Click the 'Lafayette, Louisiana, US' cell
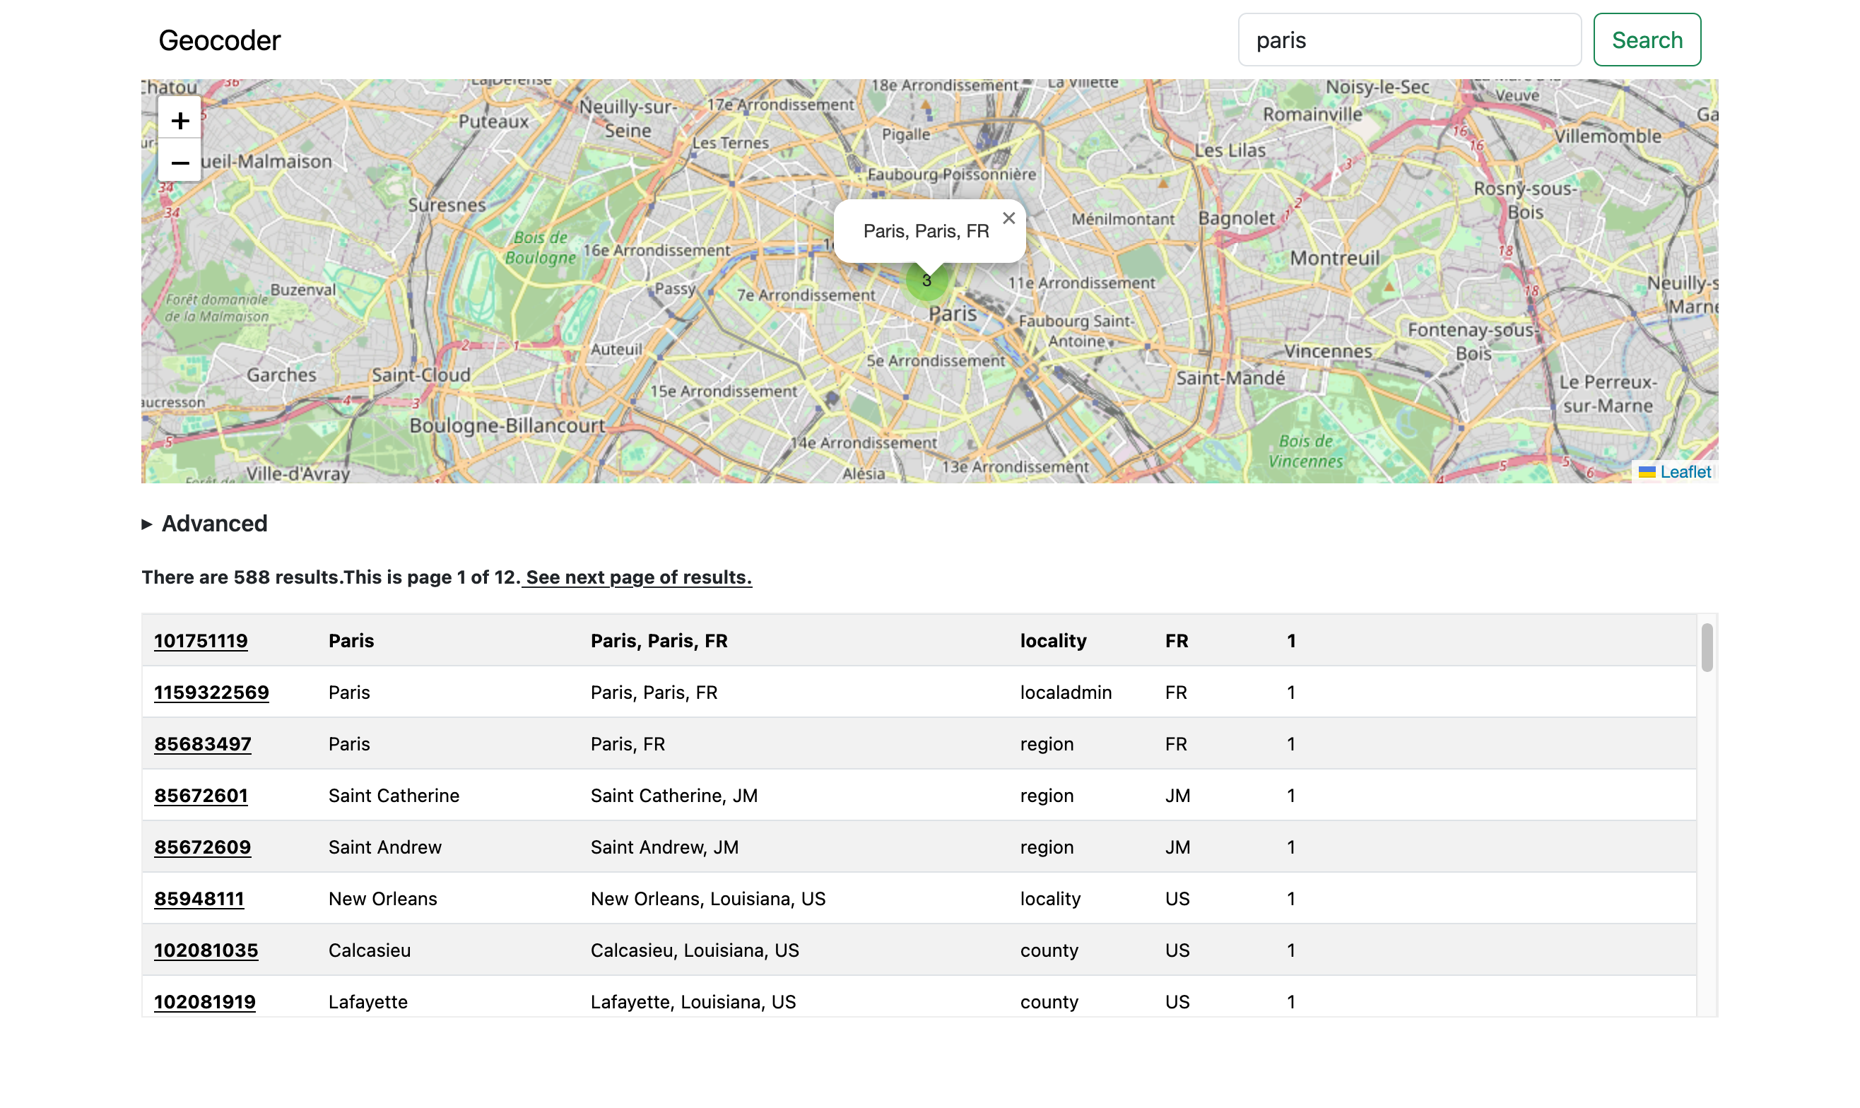 click(693, 1001)
